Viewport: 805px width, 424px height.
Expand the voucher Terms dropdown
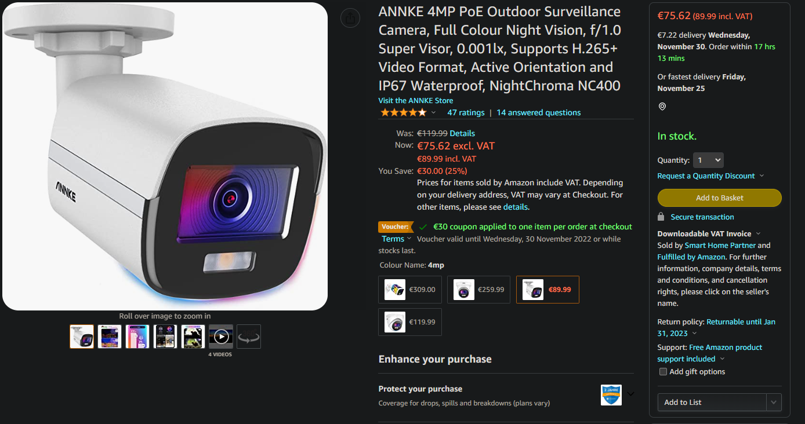click(x=397, y=239)
